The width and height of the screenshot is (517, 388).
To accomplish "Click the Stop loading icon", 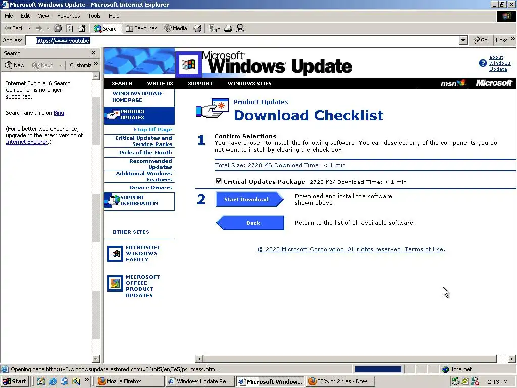I will point(58,28).
